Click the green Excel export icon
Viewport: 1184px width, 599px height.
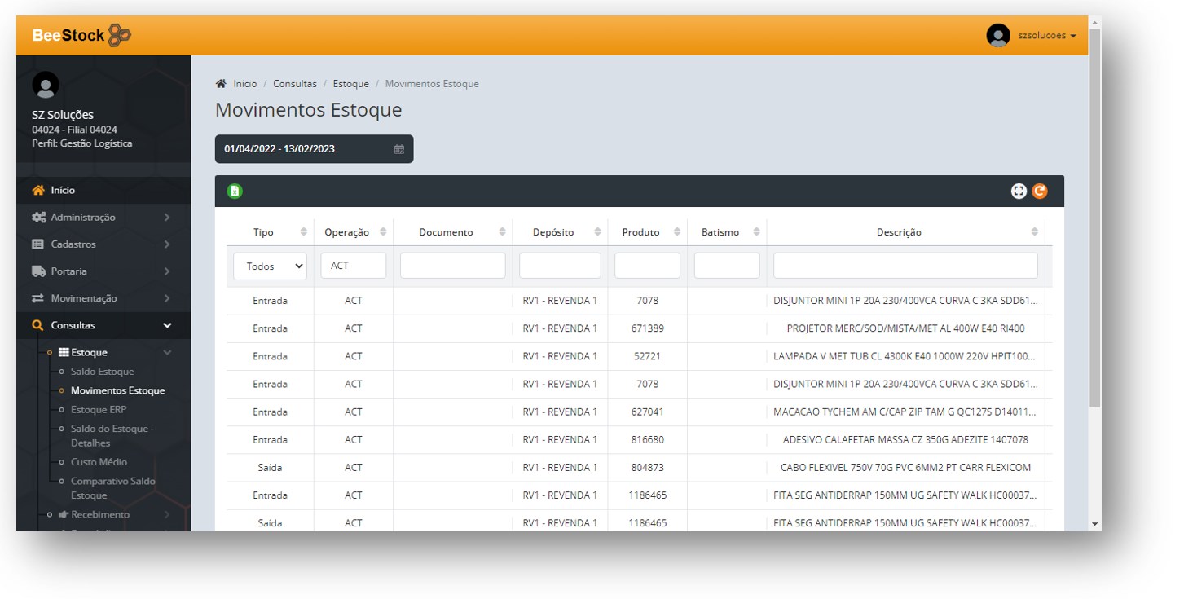coord(235,192)
